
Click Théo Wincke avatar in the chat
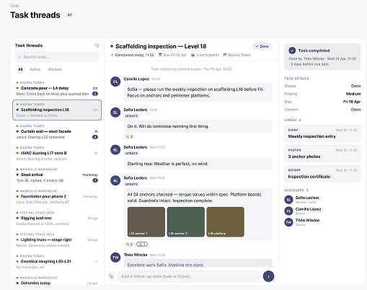pos(115,258)
